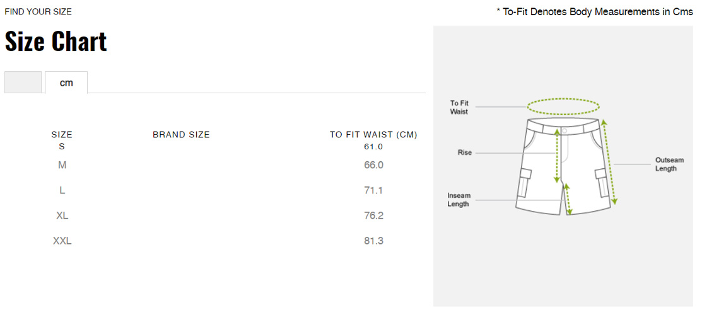Click the Rise arrow on shorts diagram

(557, 156)
